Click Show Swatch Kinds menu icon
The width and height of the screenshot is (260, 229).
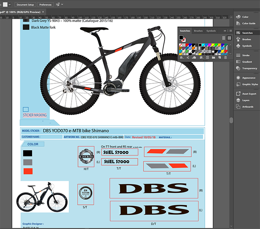201,58
